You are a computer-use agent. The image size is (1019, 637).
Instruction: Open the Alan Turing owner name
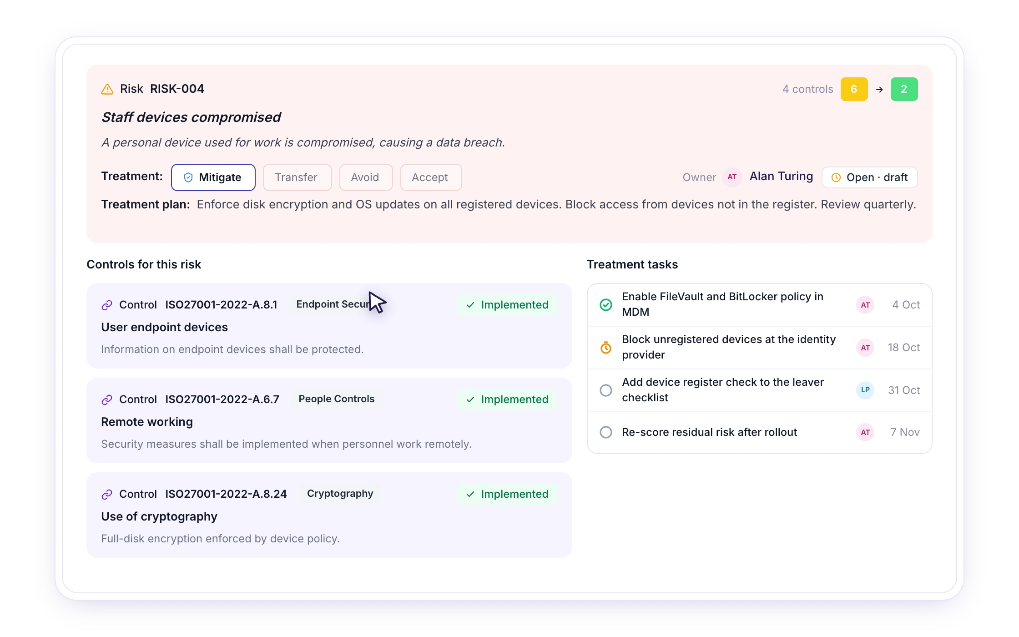click(781, 177)
